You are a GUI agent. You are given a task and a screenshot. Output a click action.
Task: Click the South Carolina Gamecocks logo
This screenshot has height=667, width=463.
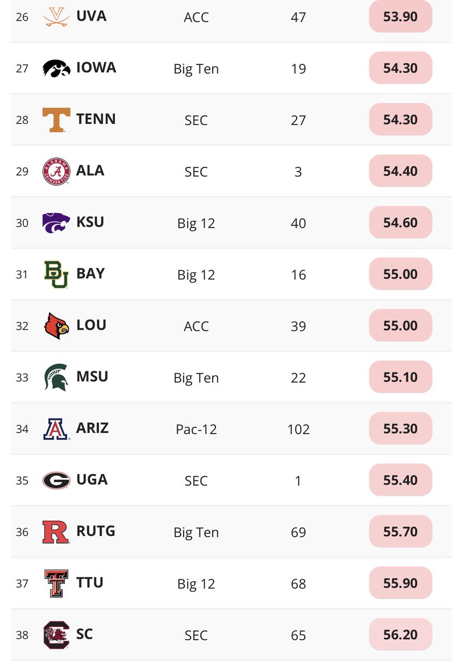(x=56, y=635)
